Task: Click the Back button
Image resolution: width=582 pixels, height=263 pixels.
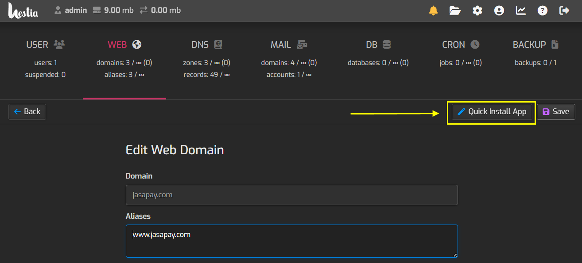Action: (x=27, y=111)
